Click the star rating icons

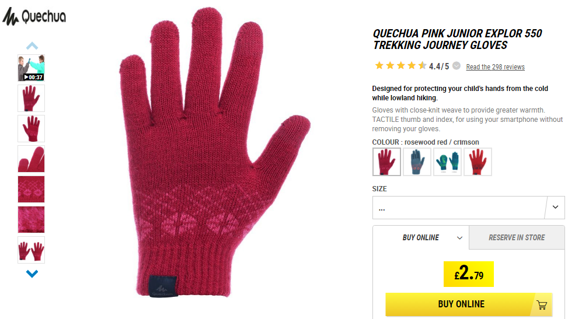point(400,65)
